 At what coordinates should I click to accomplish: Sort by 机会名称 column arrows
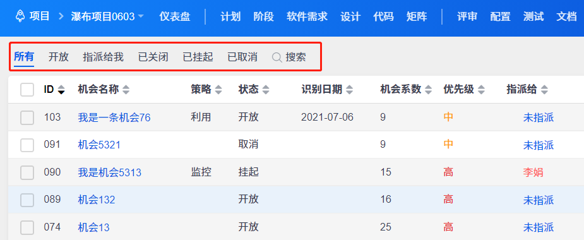point(126,90)
